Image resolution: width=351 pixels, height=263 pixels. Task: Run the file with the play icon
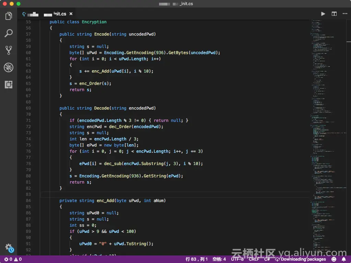coord(323,14)
